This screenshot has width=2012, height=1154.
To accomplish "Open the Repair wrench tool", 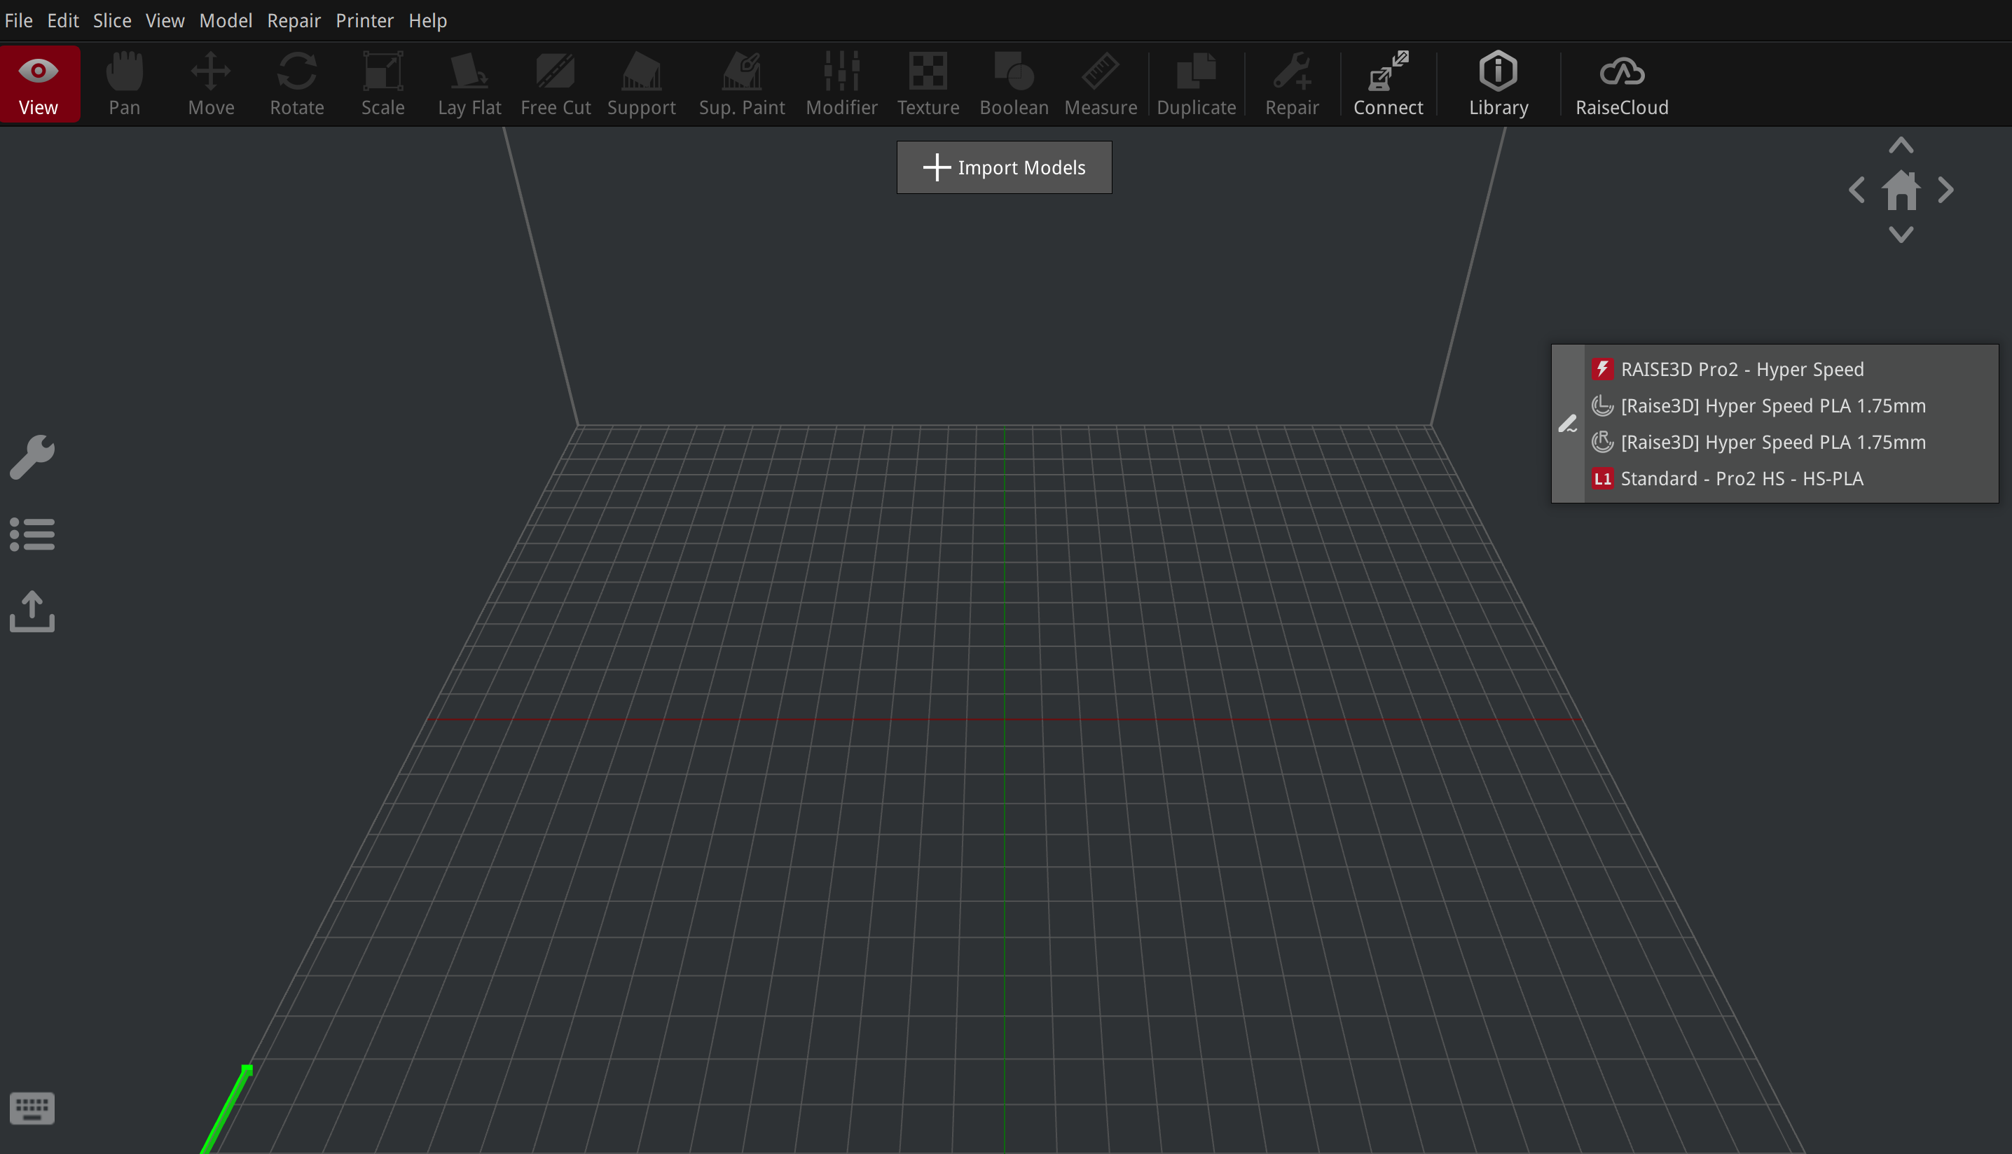I will click(1293, 84).
